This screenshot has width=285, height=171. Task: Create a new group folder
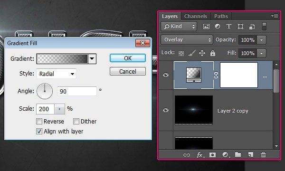[238, 155]
